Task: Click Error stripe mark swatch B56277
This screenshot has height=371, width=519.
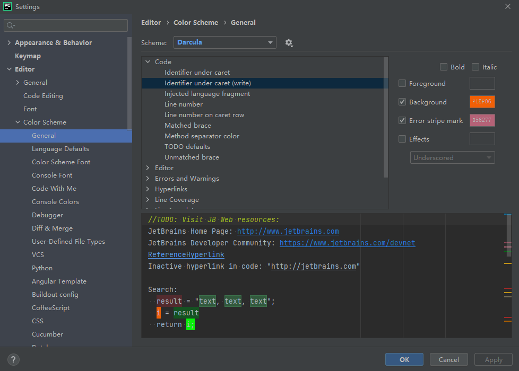Action: tap(482, 120)
